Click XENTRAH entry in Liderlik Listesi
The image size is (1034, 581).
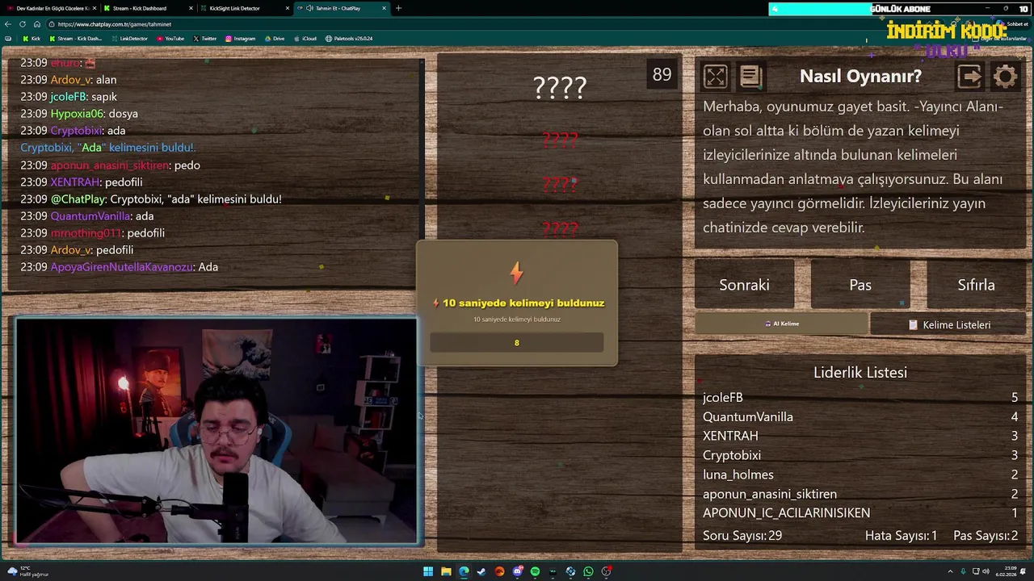pyautogui.click(x=730, y=436)
